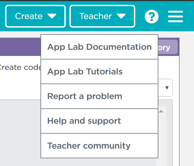Expand the Teacher dropdown by its label
194x166 pixels.
pos(95,16)
